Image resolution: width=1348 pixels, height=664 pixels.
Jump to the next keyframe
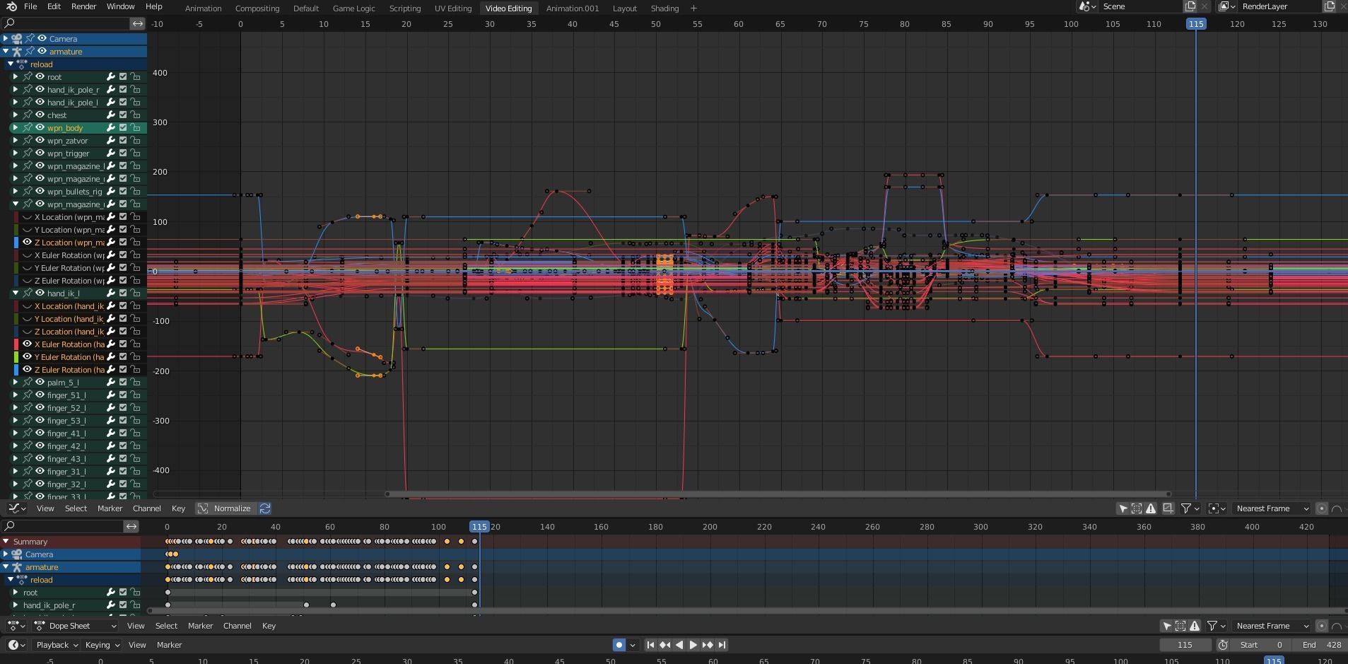pyautogui.click(x=708, y=645)
